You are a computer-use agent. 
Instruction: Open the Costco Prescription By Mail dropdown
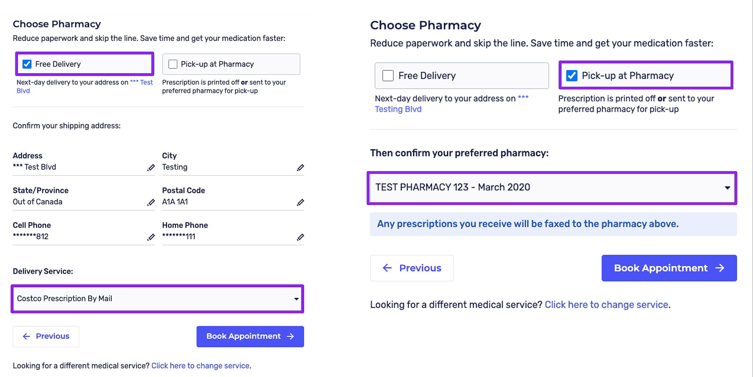(x=157, y=299)
